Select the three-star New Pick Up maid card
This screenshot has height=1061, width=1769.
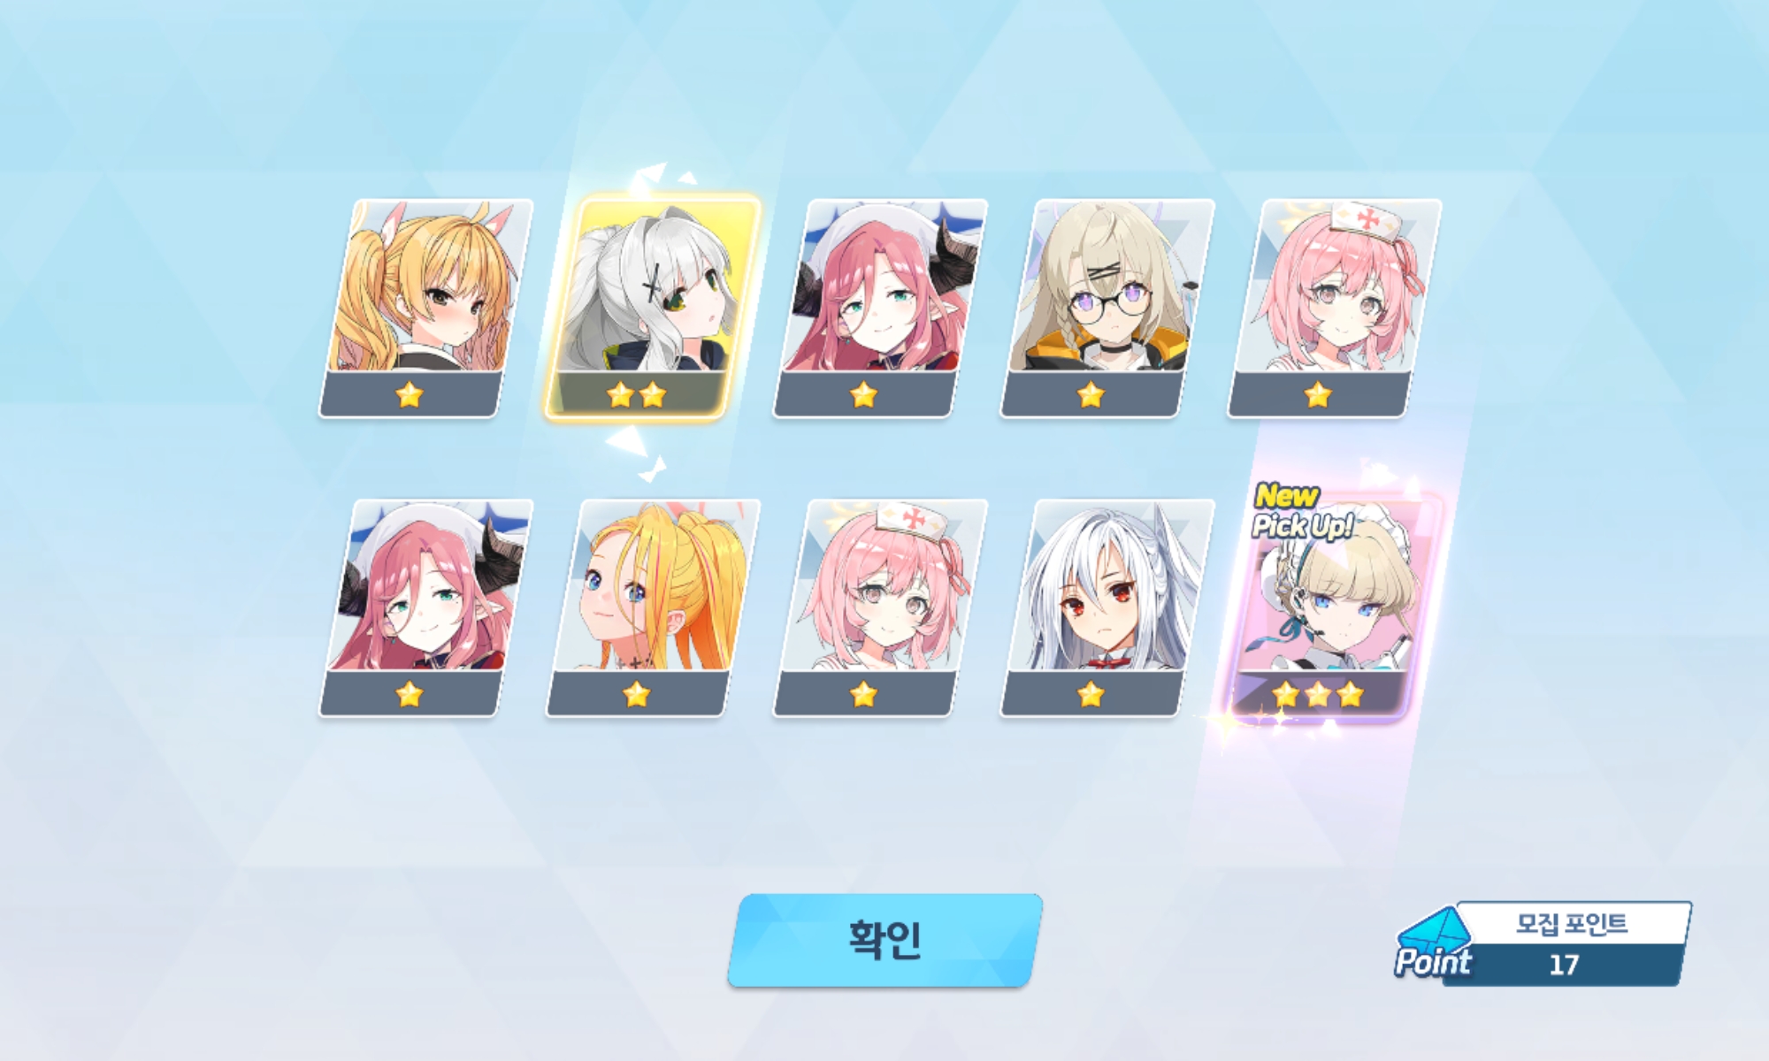coord(1335,607)
